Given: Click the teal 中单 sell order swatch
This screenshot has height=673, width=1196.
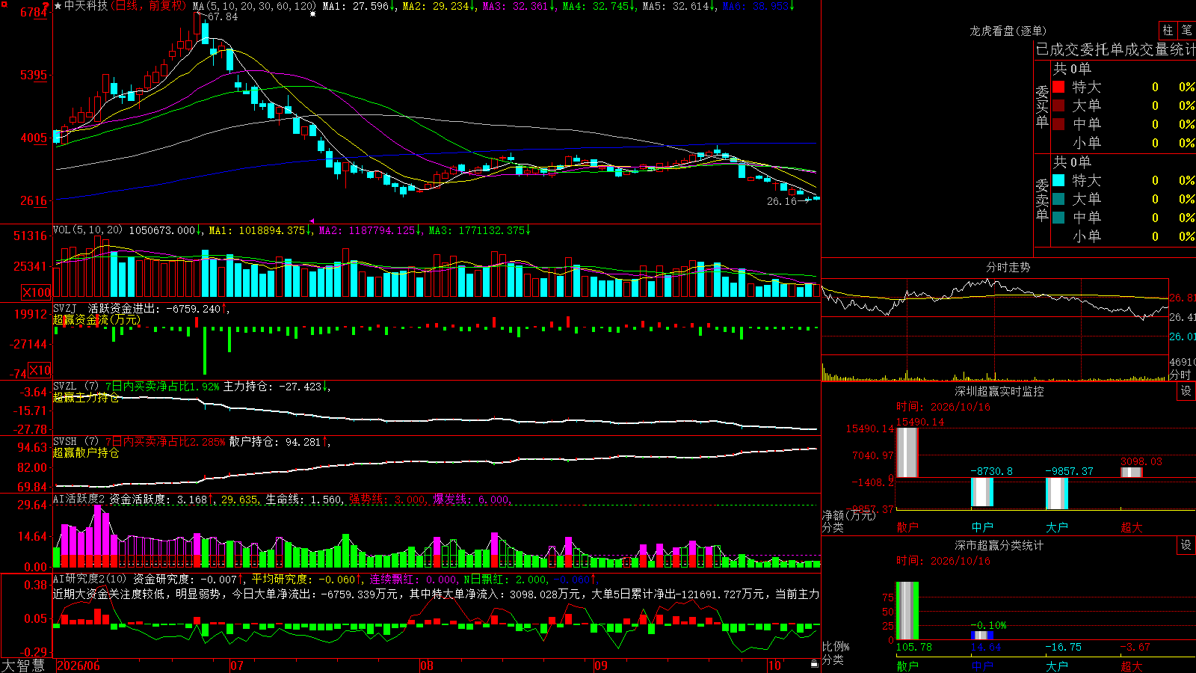Looking at the screenshot, I should (x=1058, y=218).
